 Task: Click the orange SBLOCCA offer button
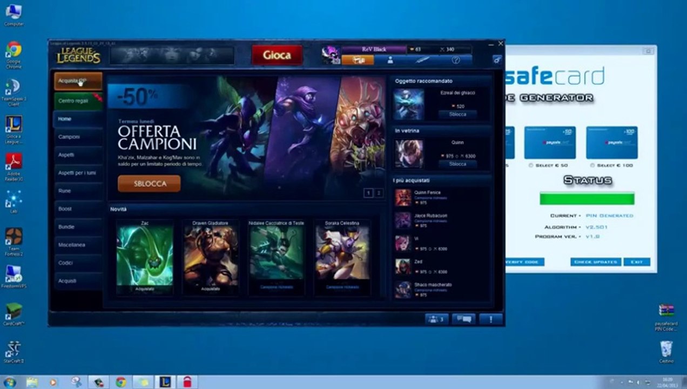click(149, 184)
